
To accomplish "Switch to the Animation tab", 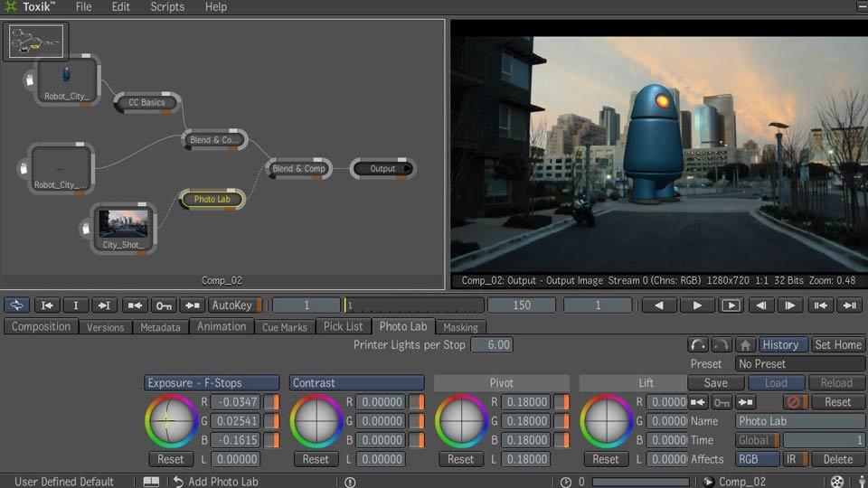I will (222, 326).
